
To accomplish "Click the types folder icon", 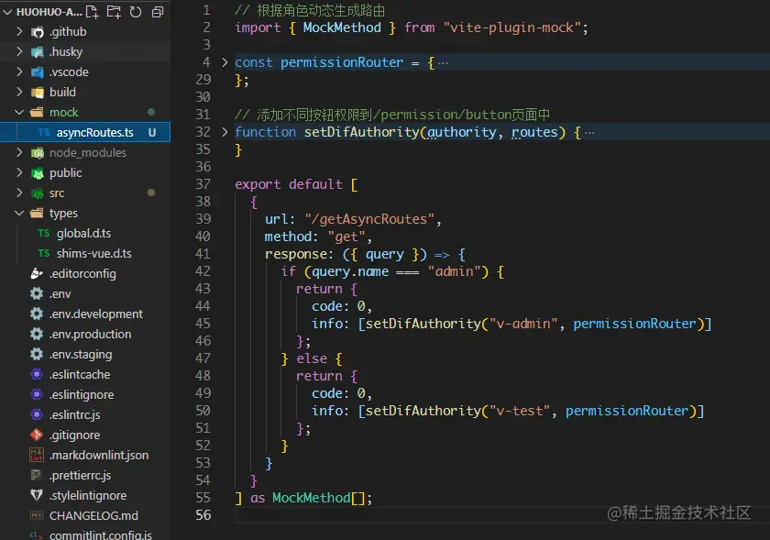I will [x=37, y=214].
